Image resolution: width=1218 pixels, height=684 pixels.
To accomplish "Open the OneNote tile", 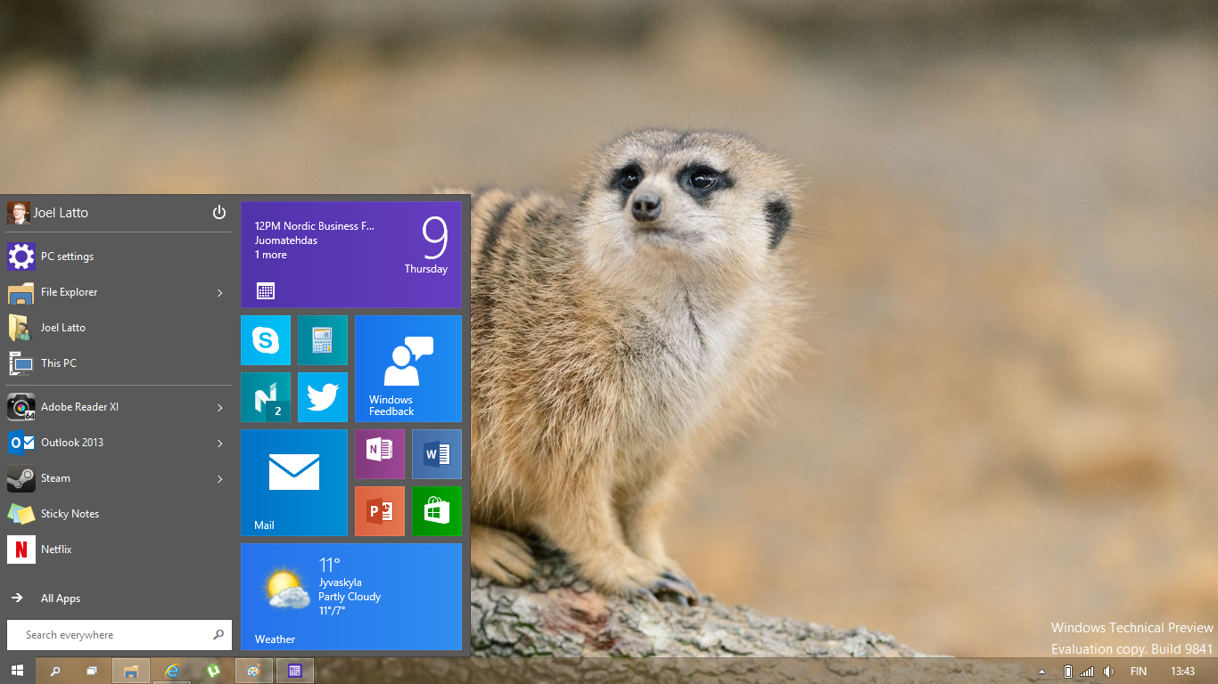I will (x=380, y=454).
